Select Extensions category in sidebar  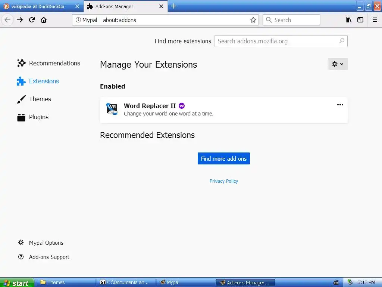pyautogui.click(x=38, y=81)
